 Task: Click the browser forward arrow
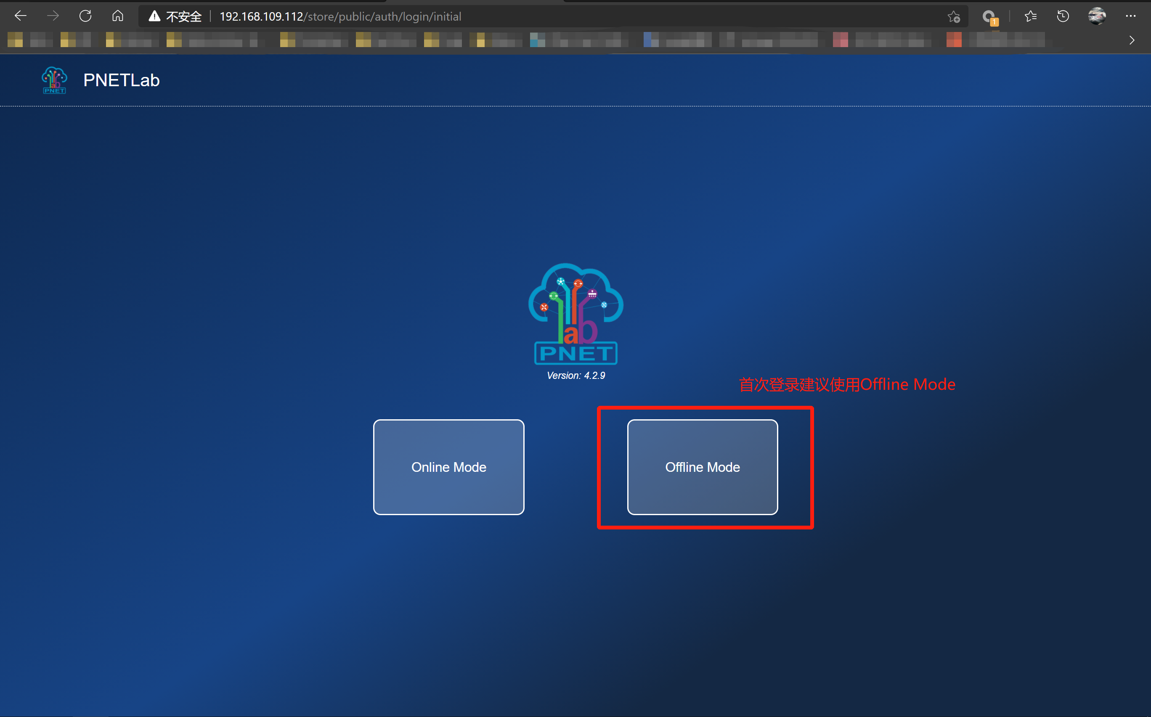pos(53,16)
